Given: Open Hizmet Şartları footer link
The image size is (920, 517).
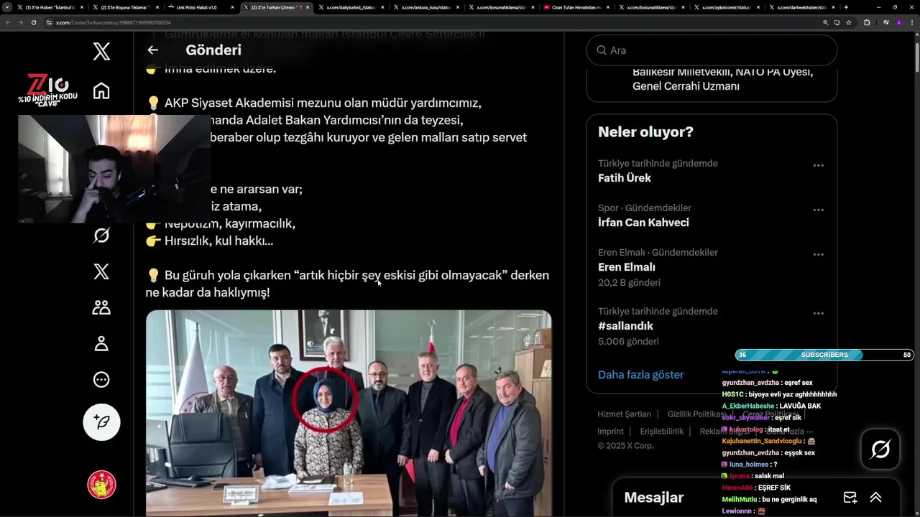Looking at the screenshot, I should (x=624, y=414).
